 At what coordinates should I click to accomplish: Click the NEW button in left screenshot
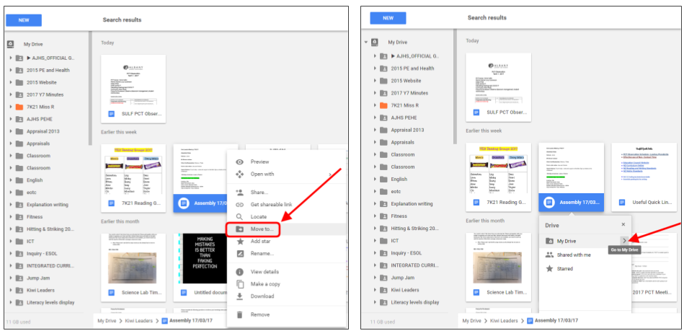coord(24,20)
